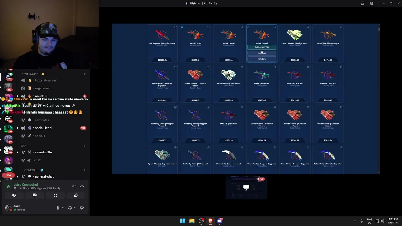
Task: Disconnect from the voice channel
Action: click(82, 186)
